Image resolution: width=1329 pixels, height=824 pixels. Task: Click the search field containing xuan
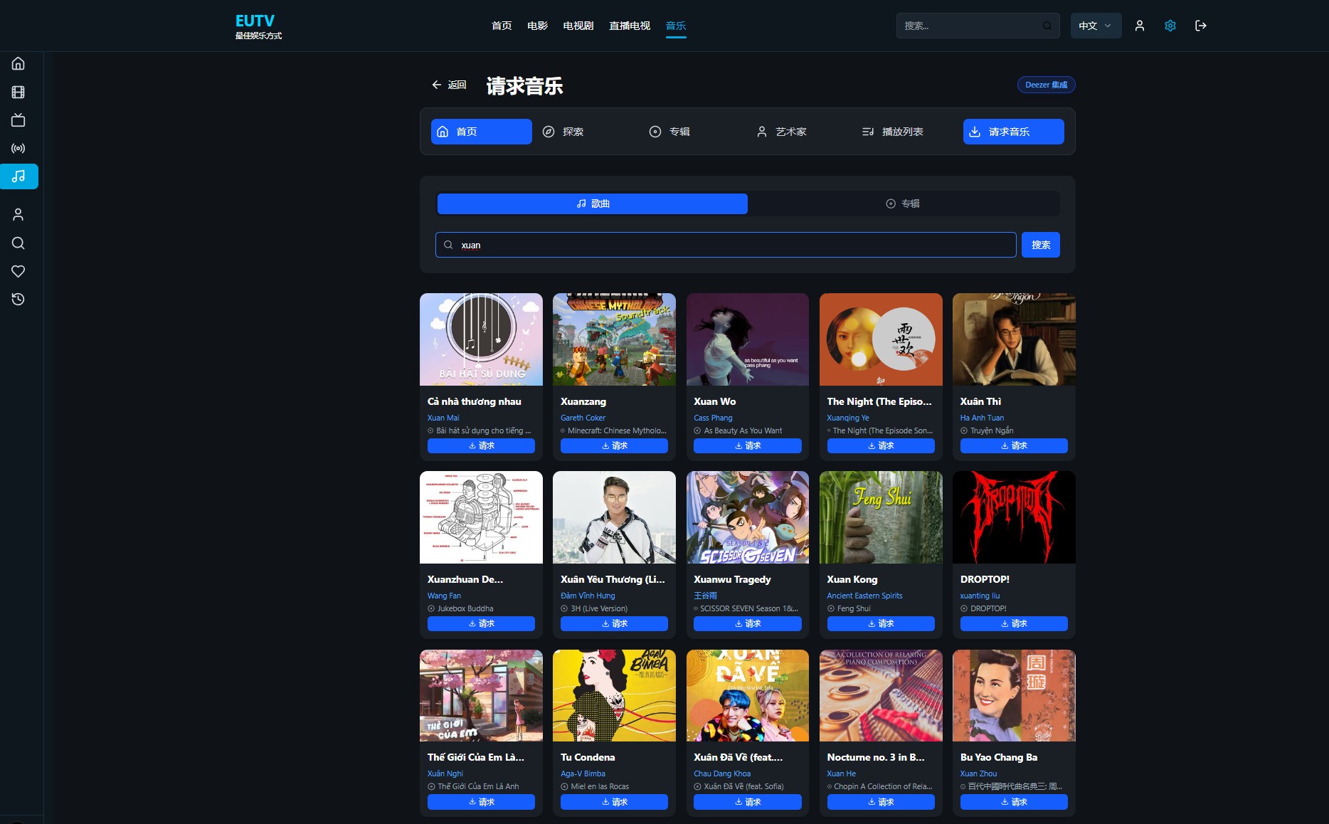click(x=726, y=245)
